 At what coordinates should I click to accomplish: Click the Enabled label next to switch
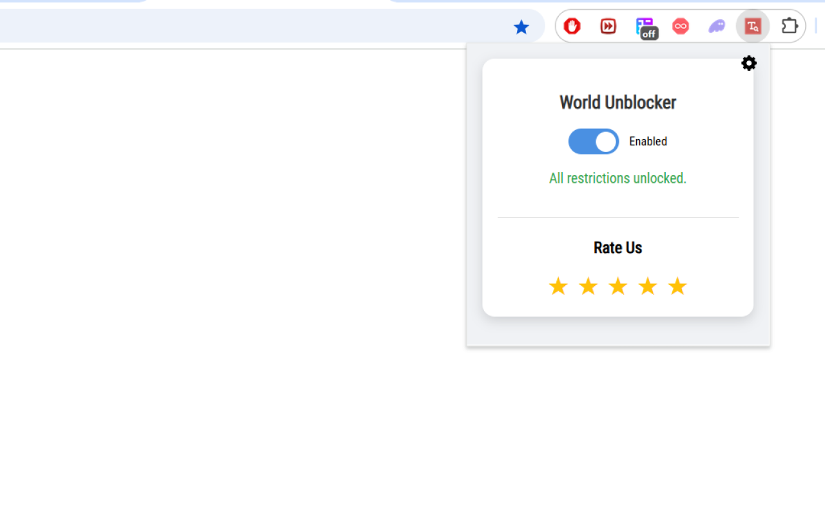tap(648, 142)
